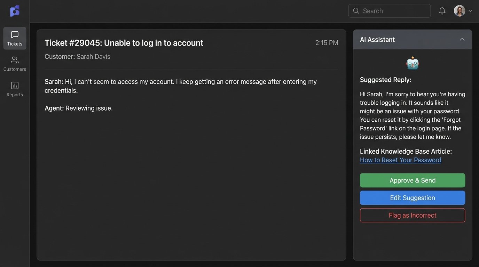
Task: Open the How to Reset Your Password article
Action: [400, 160]
